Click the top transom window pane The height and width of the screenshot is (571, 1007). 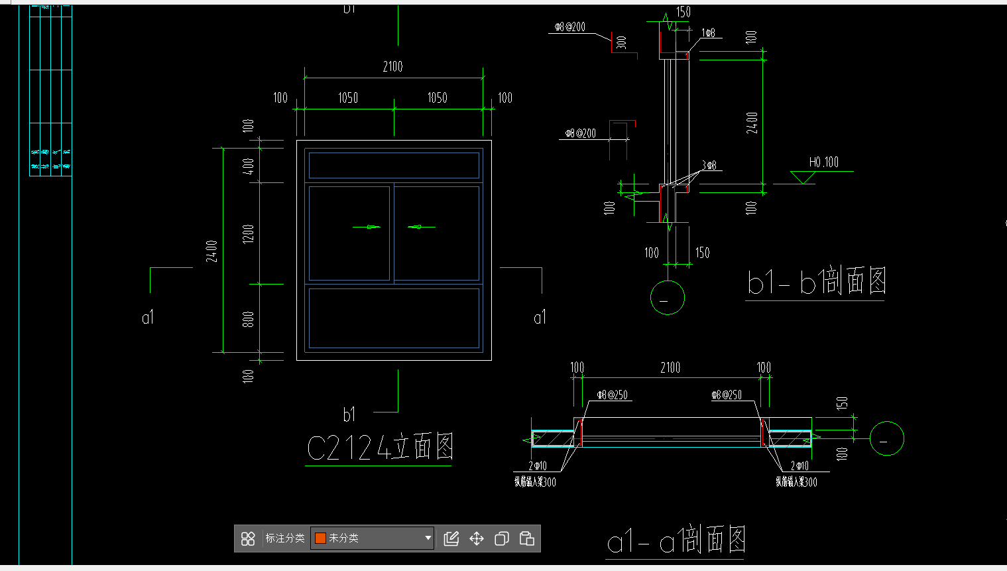[394, 166]
